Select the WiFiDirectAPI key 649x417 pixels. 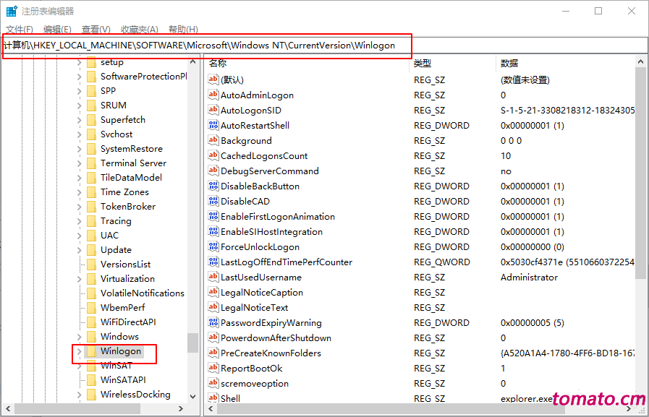point(128,322)
